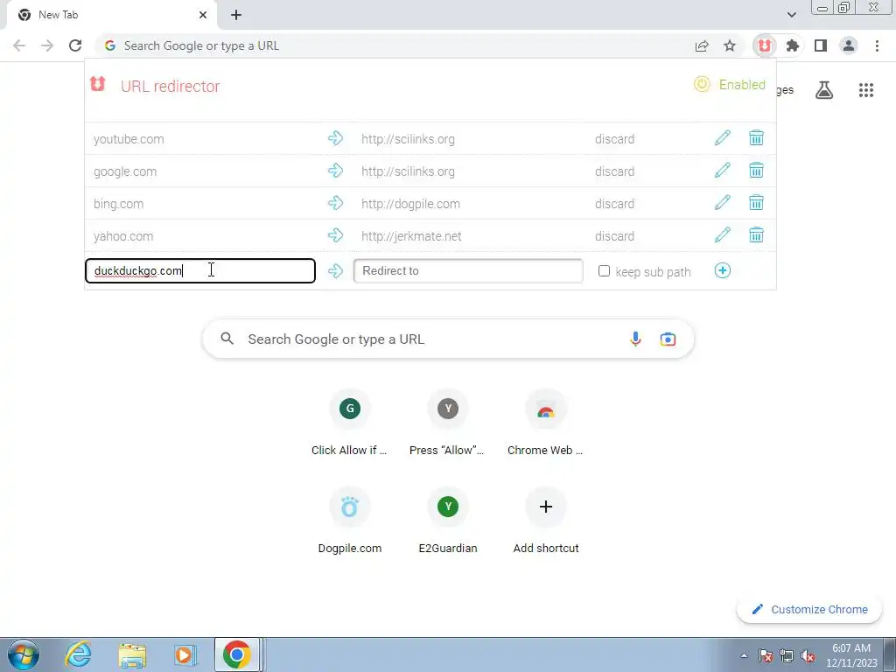This screenshot has height=672, width=896.
Task: Open the Windows Start menu
Action: [x=24, y=654]
